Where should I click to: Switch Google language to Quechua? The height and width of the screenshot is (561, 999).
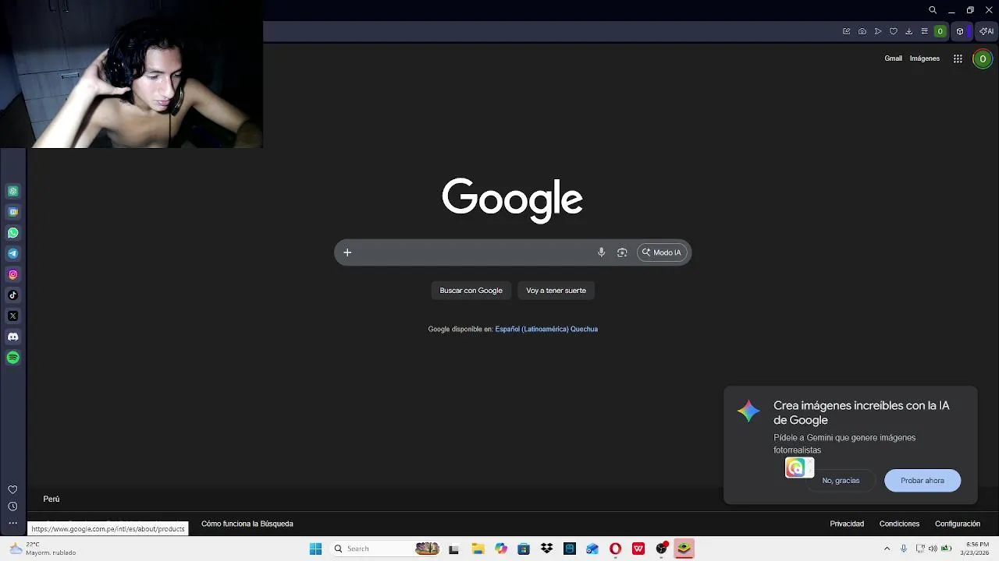584,329
